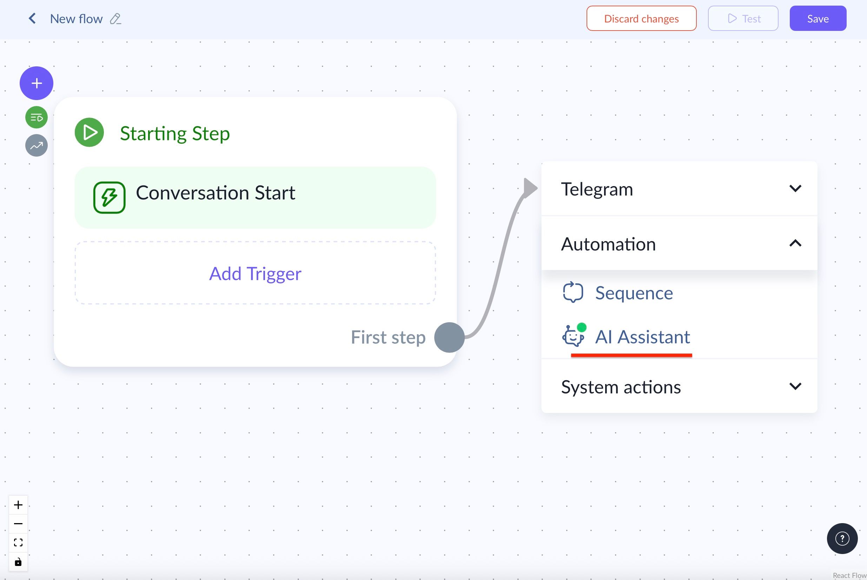Save the current flow
This screenshot has height=580, width=867.
tap(818, 19)
